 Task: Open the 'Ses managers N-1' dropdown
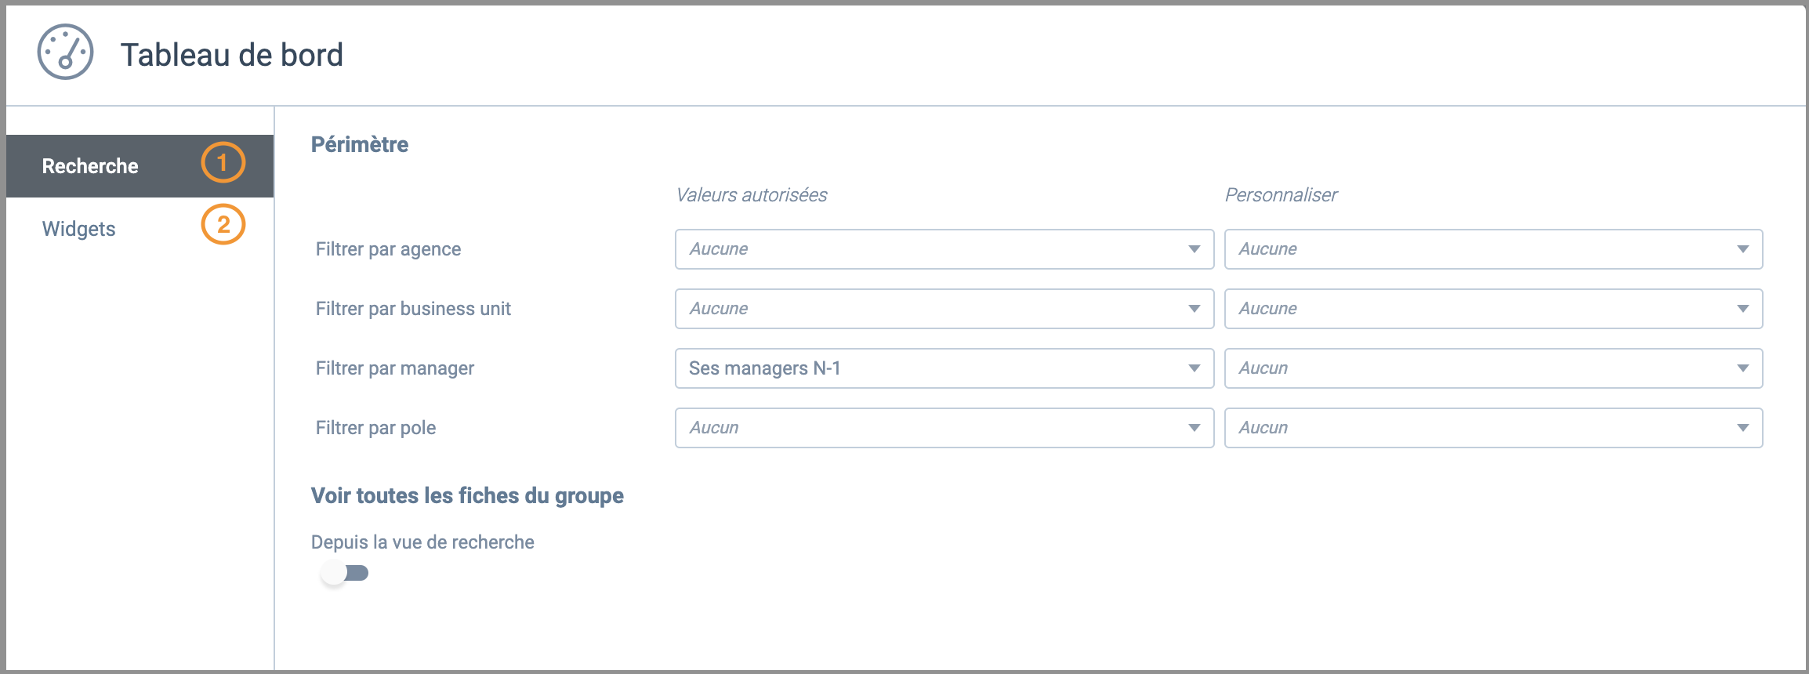coord(944,368)
